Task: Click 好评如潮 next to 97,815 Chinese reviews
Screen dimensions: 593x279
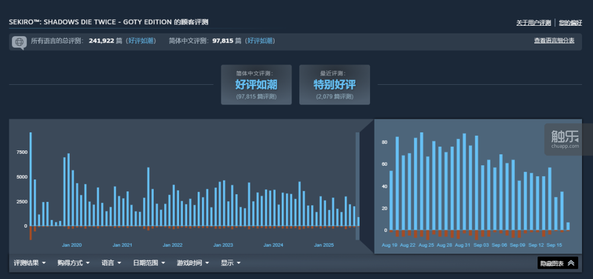Action: click(260, 41)
